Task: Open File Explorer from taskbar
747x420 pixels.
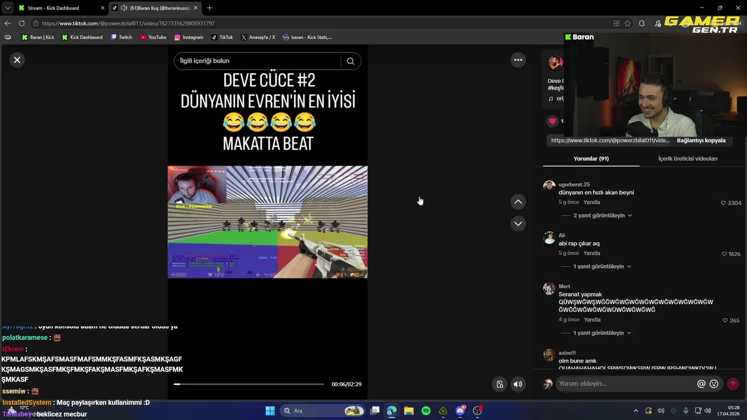Action: click(409, 411)
